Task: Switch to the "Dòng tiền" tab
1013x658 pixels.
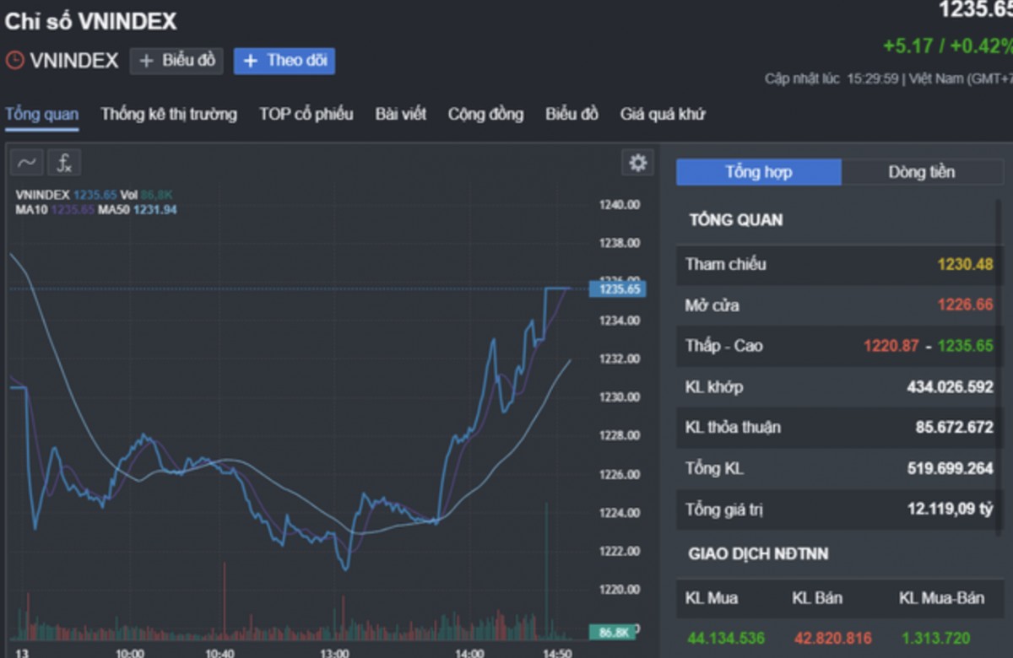Action: tap(922, 172)
